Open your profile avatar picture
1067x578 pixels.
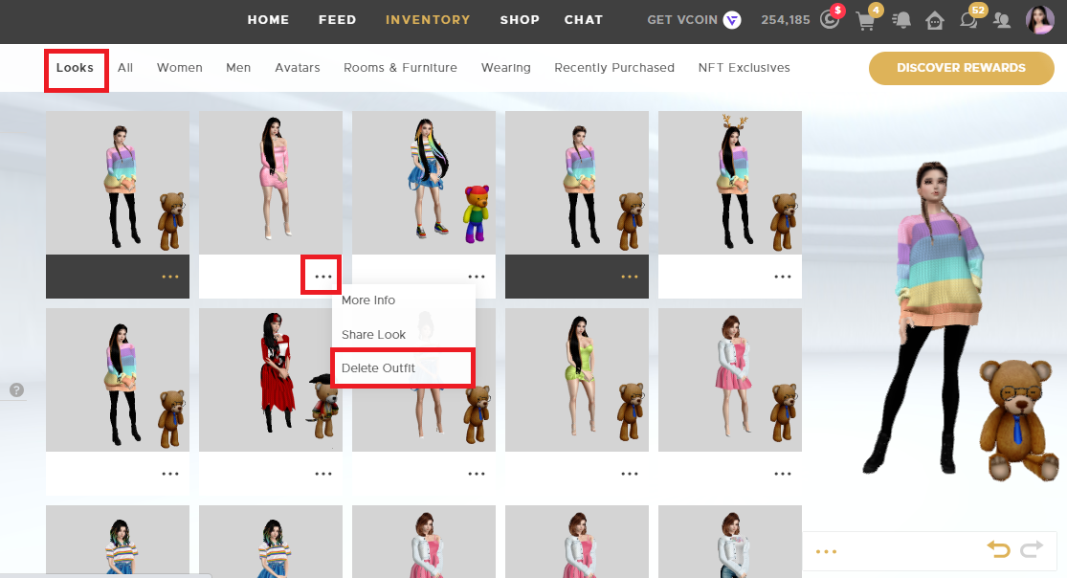pyautogui.click(x=1039, y=20)
